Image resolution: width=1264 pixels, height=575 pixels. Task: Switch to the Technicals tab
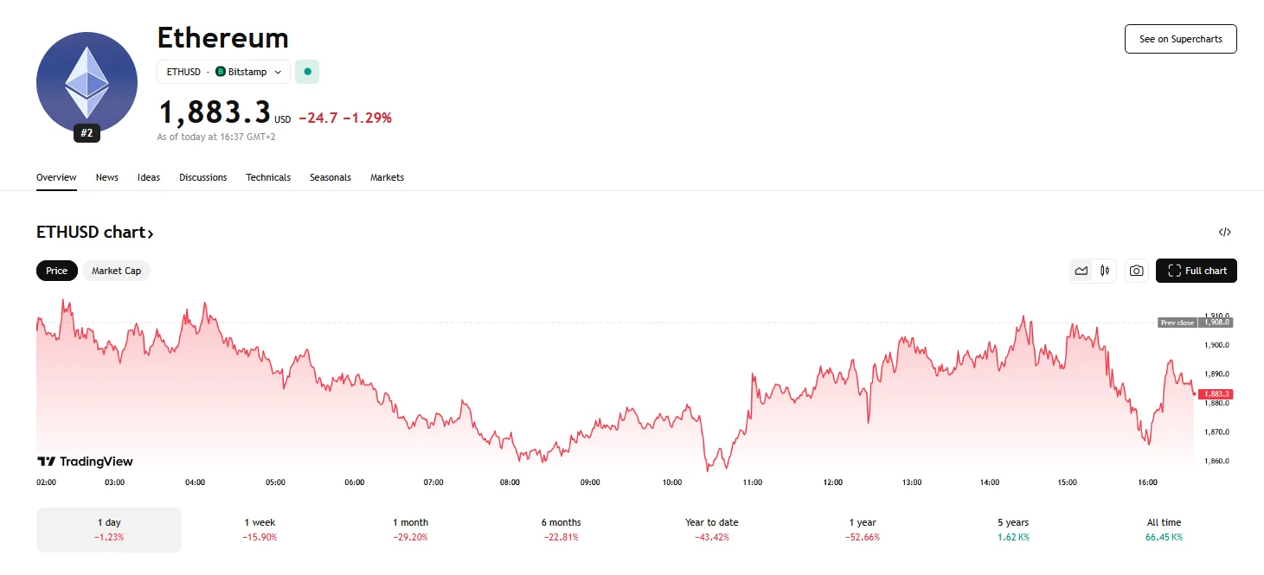click(x=268, y=177)
